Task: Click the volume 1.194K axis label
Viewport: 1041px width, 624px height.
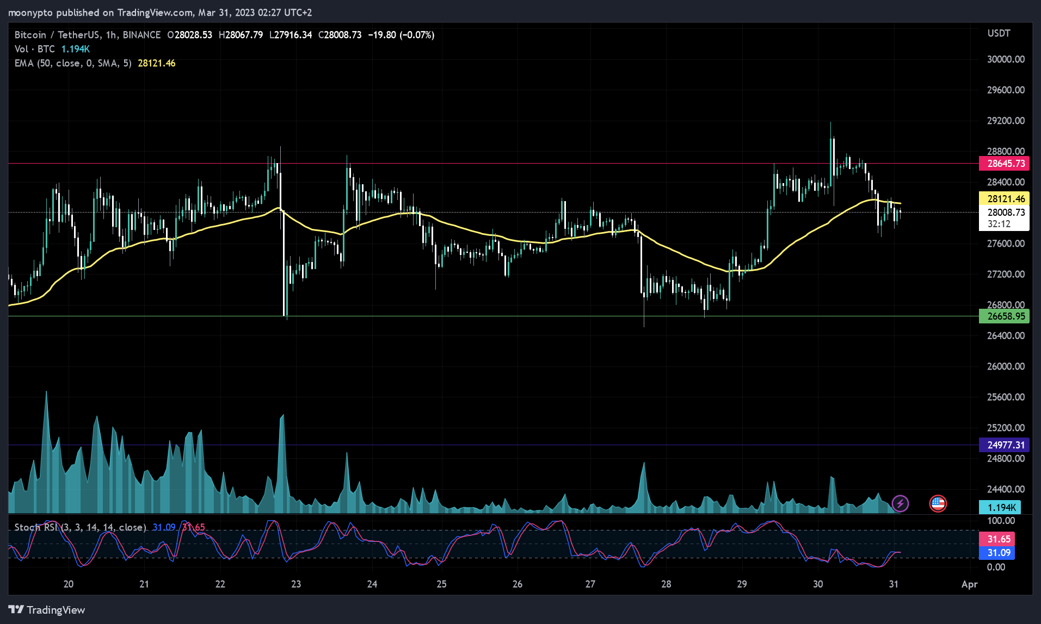Action: point(1000,507)
